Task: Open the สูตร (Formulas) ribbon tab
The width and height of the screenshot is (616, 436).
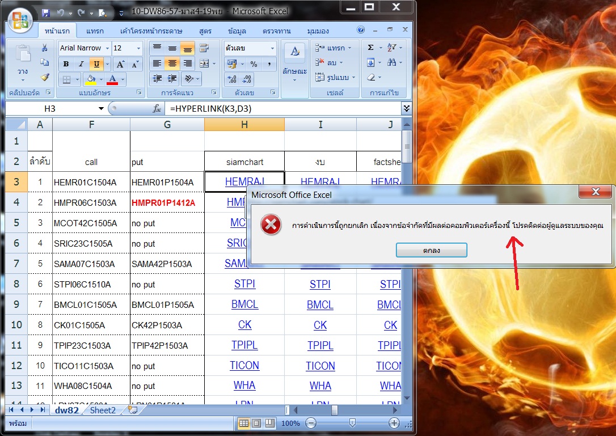Action: 205,31
